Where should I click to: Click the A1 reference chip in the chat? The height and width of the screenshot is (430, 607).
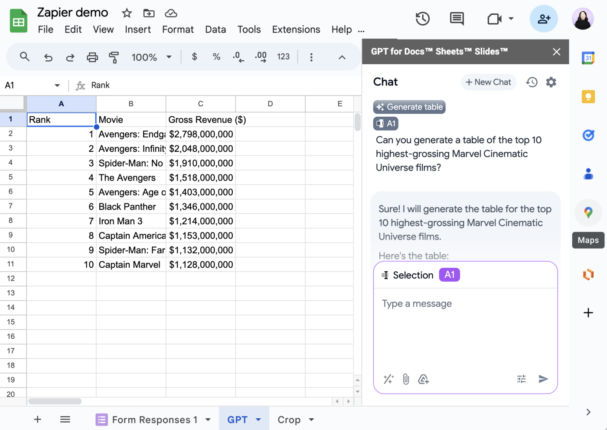tap(386, 124)
